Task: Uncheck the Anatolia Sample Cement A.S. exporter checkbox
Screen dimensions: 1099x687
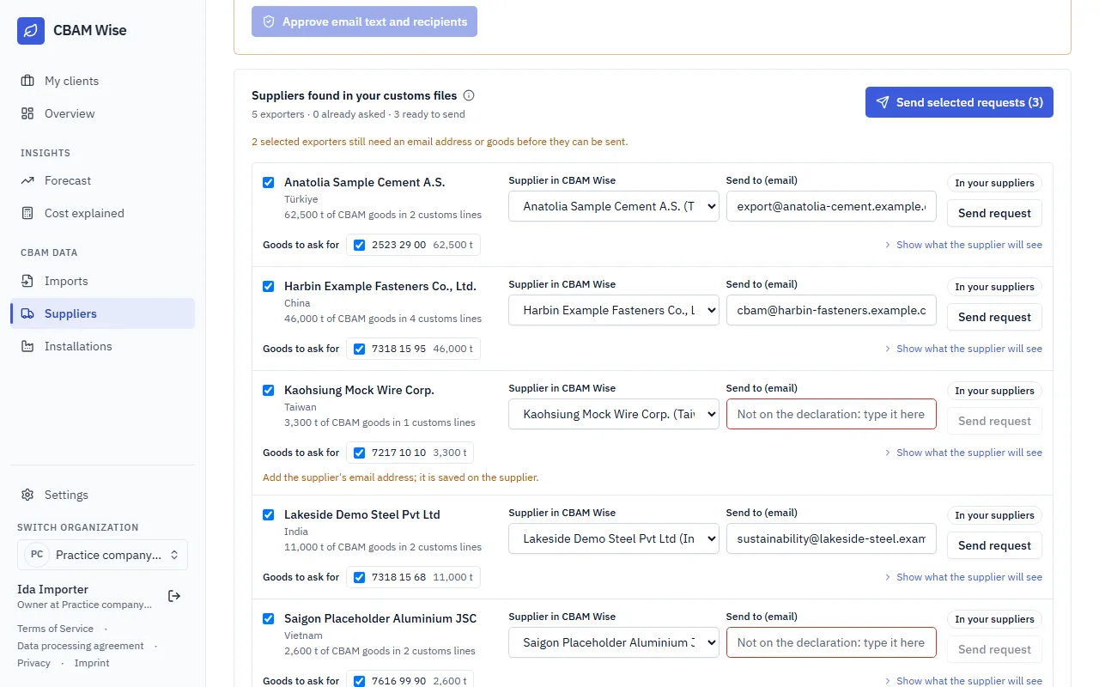Action: tap(269, 182)
